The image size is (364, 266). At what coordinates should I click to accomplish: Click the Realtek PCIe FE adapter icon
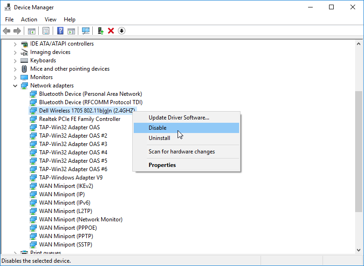pyautogui.click(x=33, y=119)
